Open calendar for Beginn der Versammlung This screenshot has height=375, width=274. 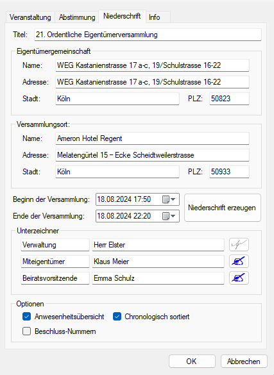click(x=166, y=199)
